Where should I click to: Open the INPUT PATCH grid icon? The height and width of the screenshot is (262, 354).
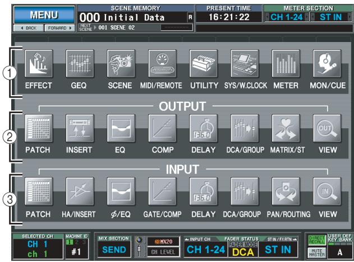(39, 191)
